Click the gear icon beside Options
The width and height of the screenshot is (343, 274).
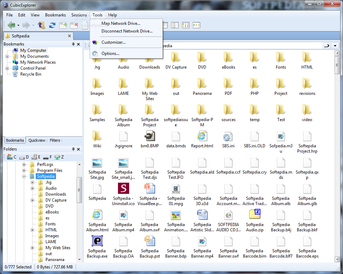[x=95, y=53]
